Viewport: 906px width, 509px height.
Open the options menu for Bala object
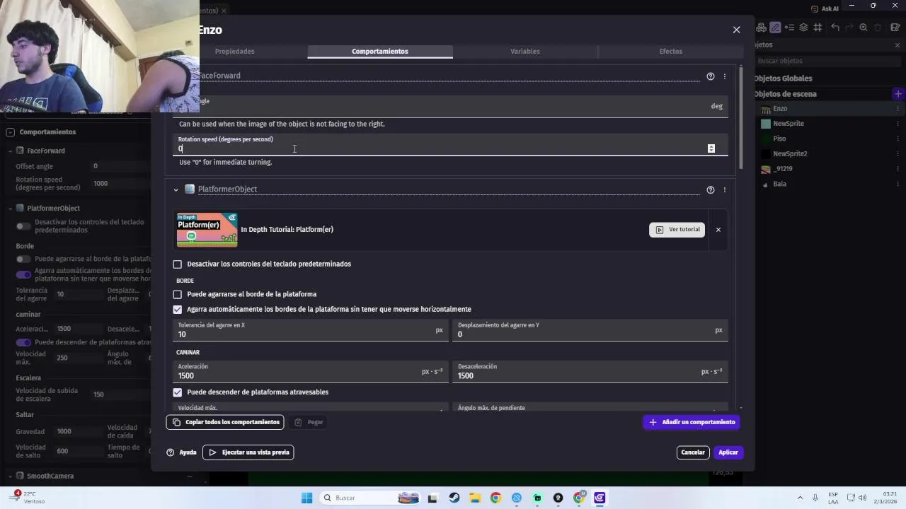(x=898, y=184)
